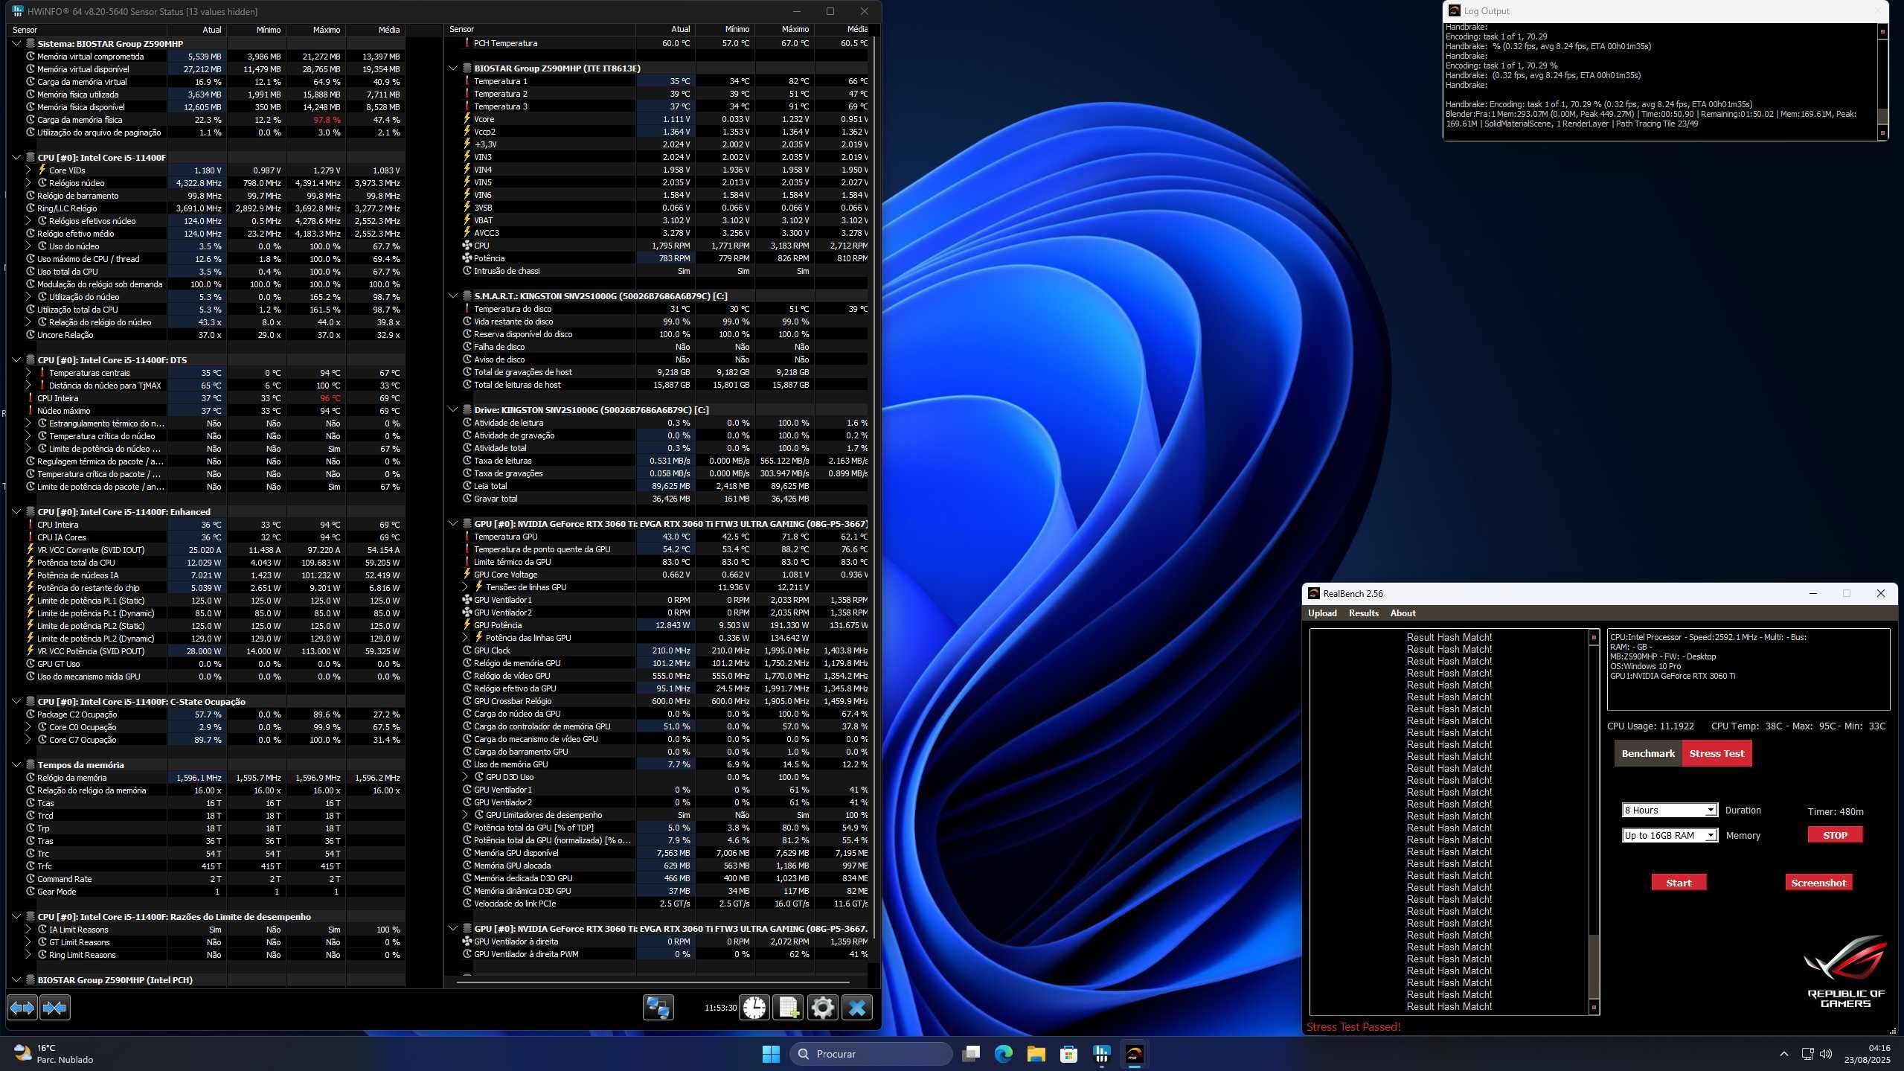Click the Windows Start button on taskbar
Image resolution: width=1904 pixels, height=1071 pixels.
click(771, 1054)
